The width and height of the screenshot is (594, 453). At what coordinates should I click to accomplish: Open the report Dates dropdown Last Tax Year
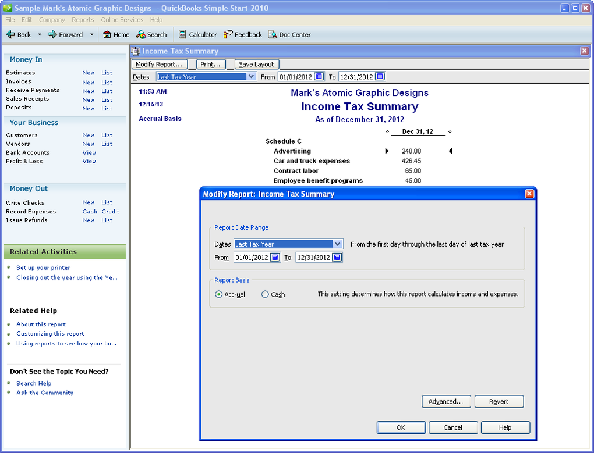[x=251, y=76]
